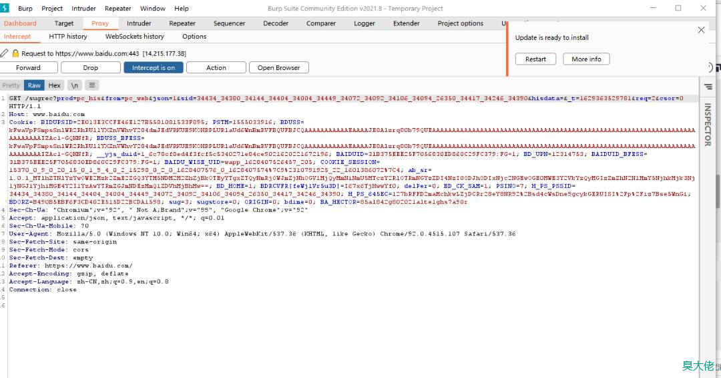721x378 pixels.
Task: Switch to the Decoder tab
Action: coord(276,23)
